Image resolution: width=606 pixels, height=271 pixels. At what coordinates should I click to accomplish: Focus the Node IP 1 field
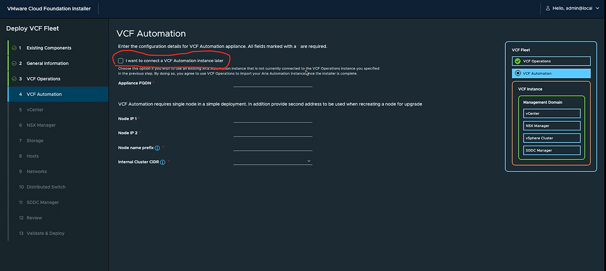pyautogui.click(x=273, y=118)
